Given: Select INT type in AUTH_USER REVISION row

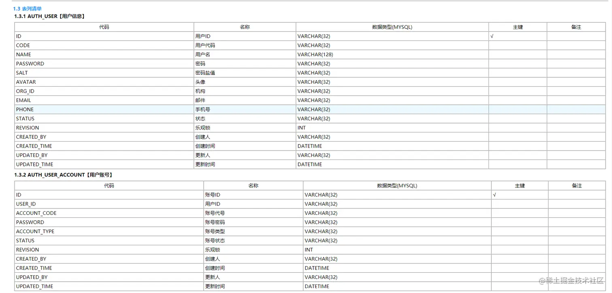Looking at the screenshot, I should coord(392,128).
